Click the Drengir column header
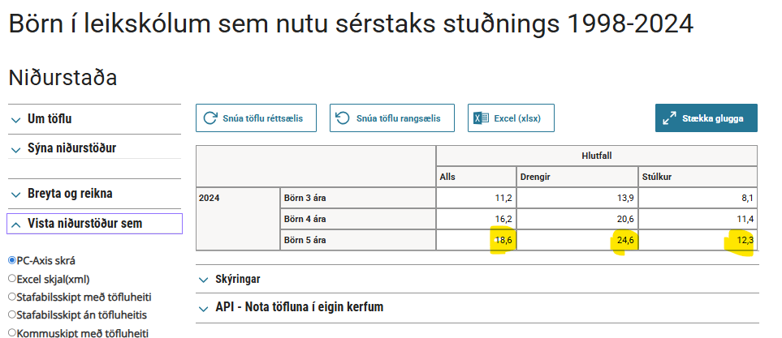 click(x=538, y=177)
